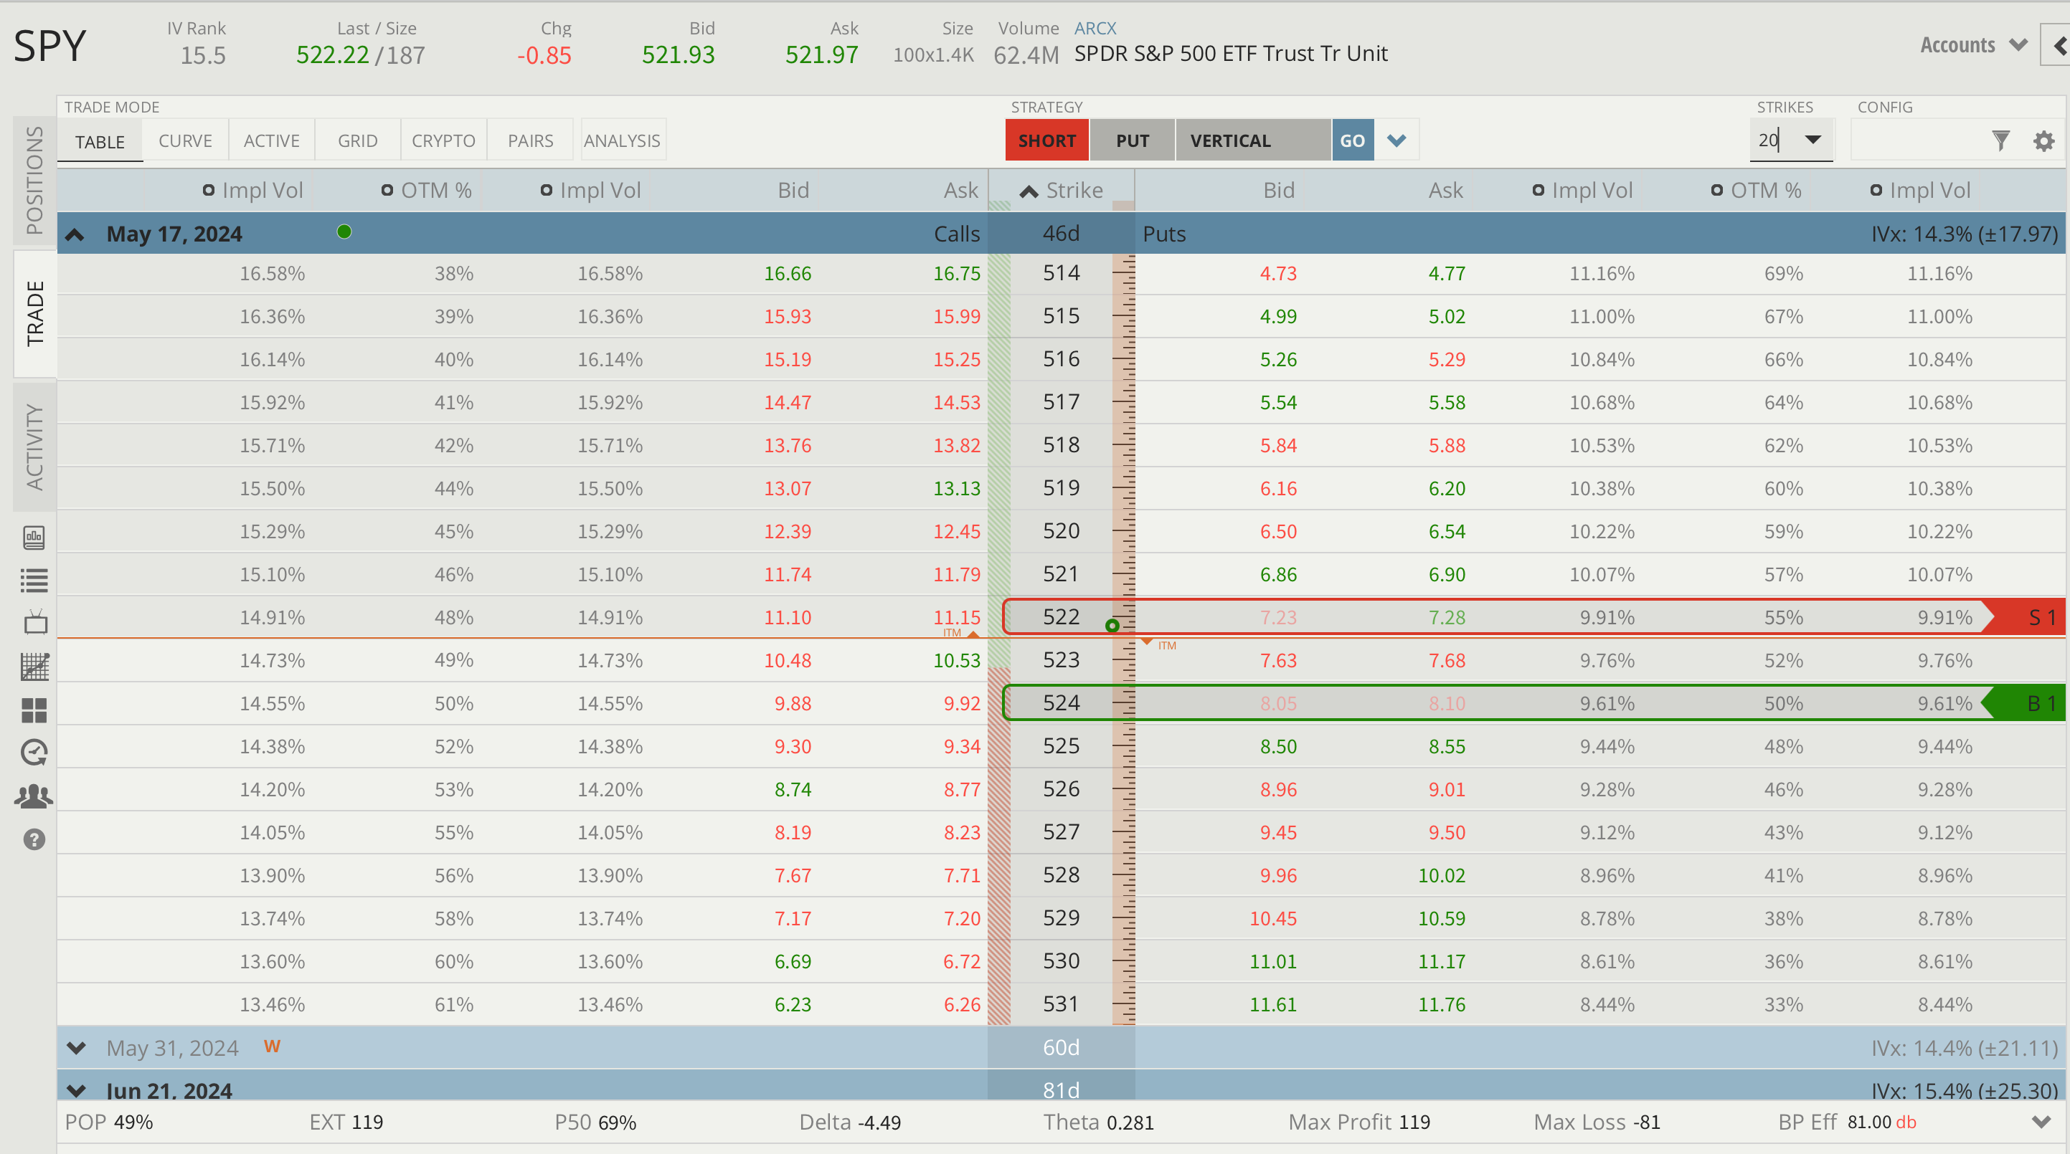Collapse the May 17, 2024 expiration
Viewport: 2070px width, 1154px height.
75,234
